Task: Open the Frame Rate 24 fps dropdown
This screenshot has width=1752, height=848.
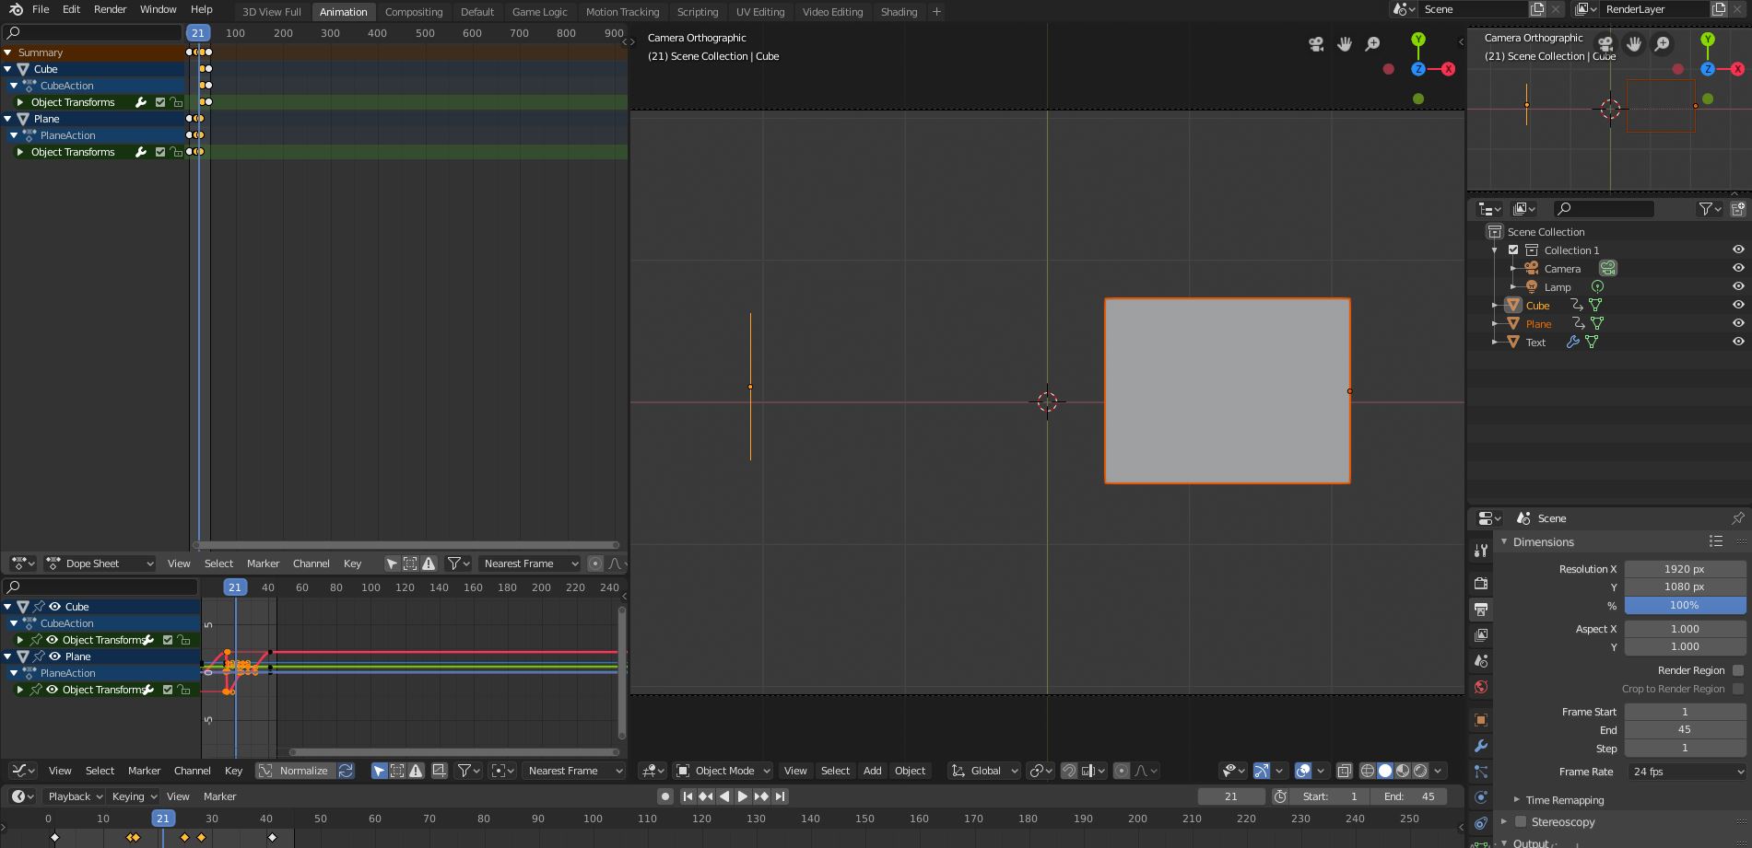Action: (1685, 772)
